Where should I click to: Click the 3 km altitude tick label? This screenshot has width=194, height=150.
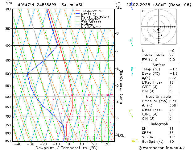[118, 118]
